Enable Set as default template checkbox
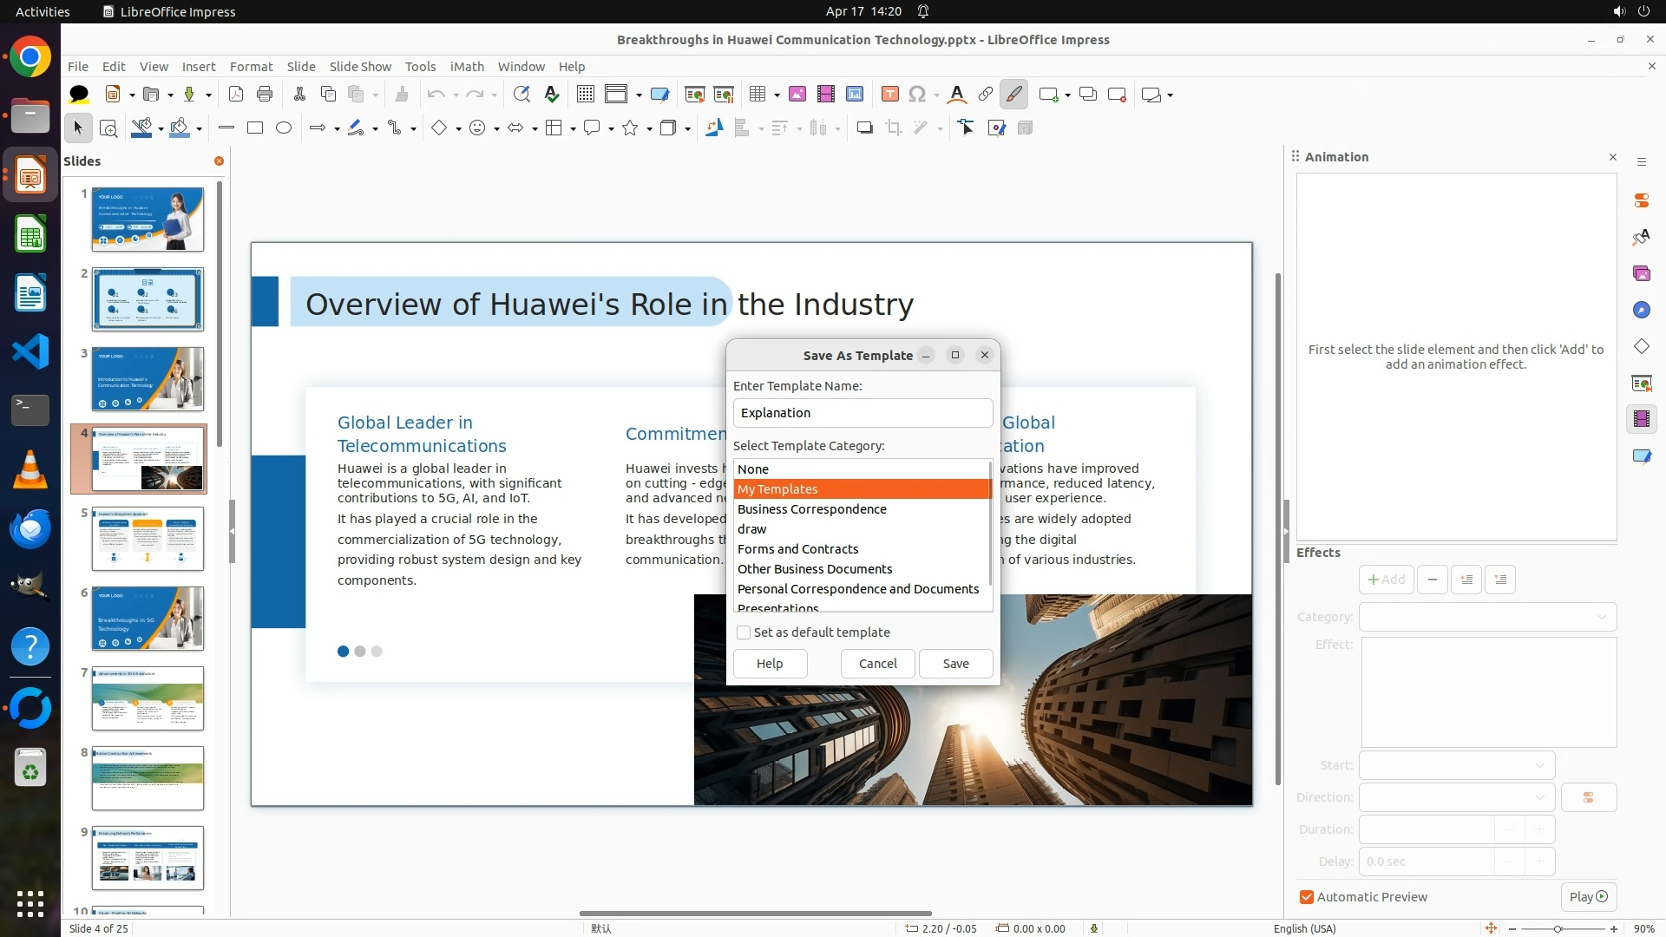 click(x=744, y=632)
